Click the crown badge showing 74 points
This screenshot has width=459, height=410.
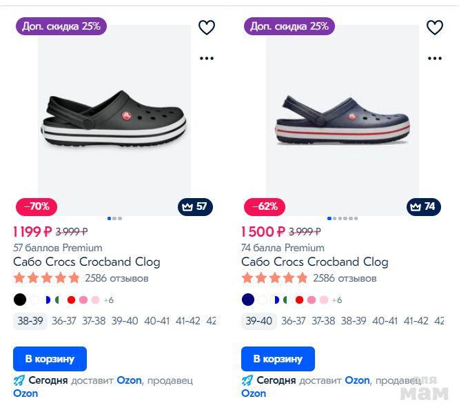(423, 206)
